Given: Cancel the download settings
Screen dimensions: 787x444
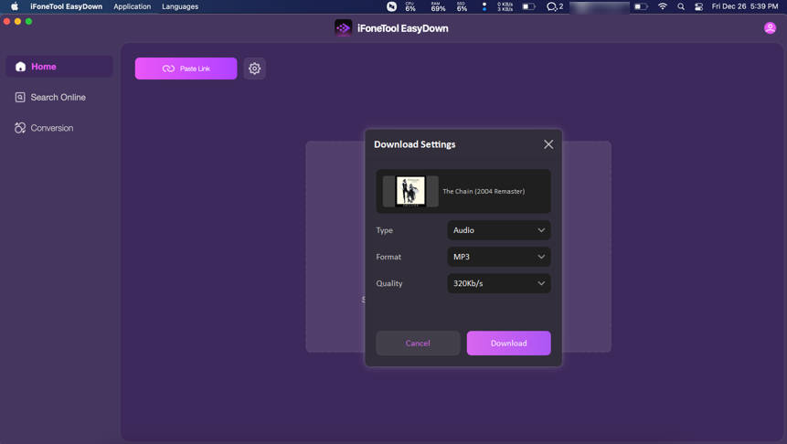Looking at the screenshot, I should tap(418, 344).
